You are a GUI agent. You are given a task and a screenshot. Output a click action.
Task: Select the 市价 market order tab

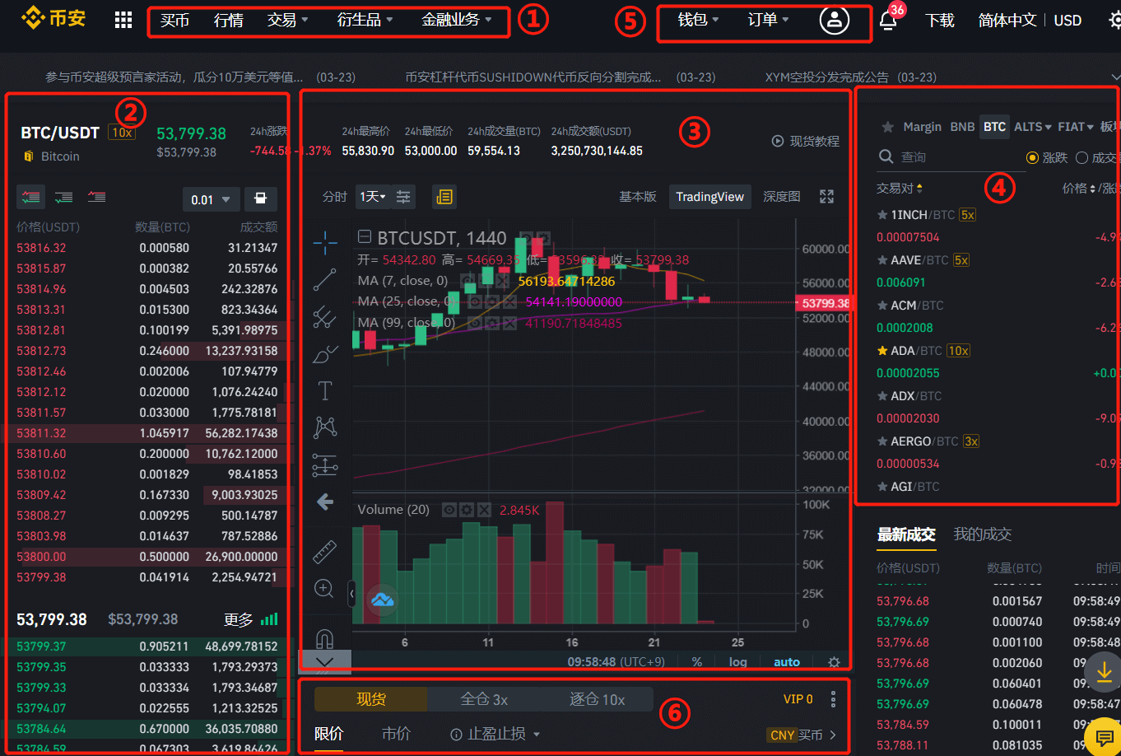[x=396, y=734]
